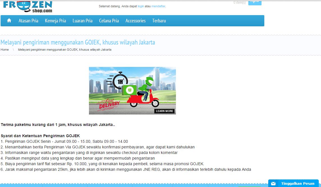Open the Terbaru menu
The image size is (321, 187).
point(159,21)
